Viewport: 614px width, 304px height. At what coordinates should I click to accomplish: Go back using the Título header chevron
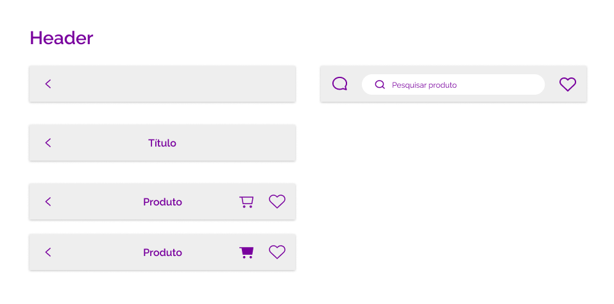tap(48, 143)
